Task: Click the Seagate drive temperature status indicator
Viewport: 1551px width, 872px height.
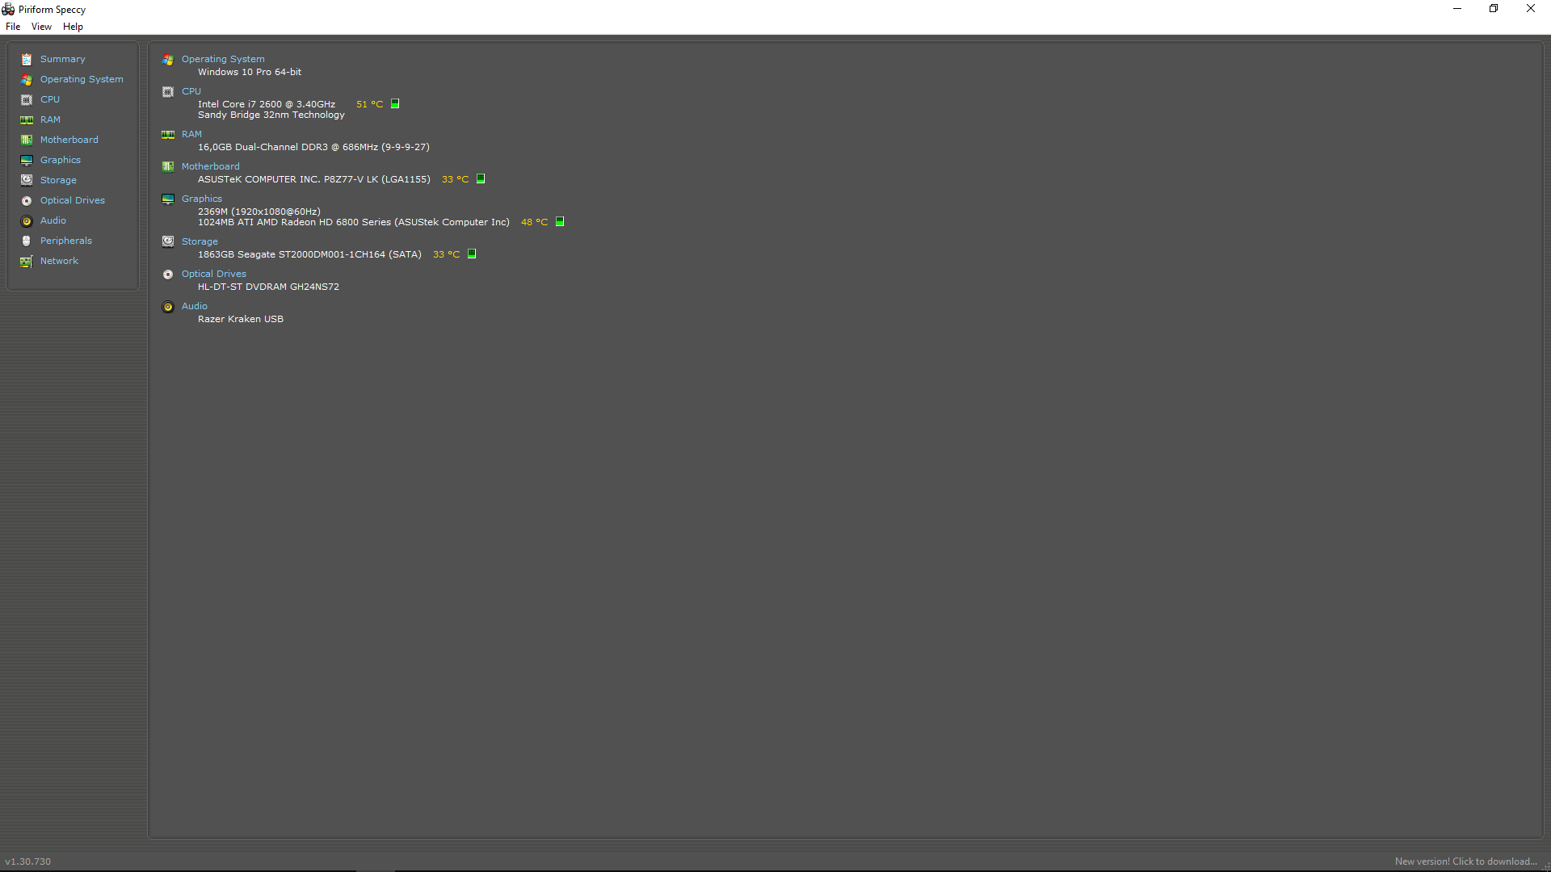Action: [472, 254]
